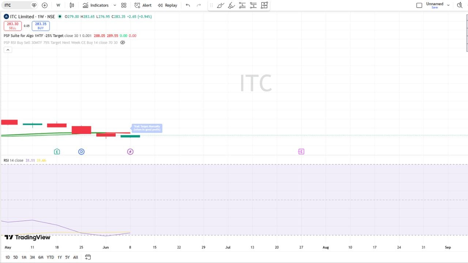Open the indicator templates grid
The height and width of the screenshot is (263, 468).
click(124, 5)
